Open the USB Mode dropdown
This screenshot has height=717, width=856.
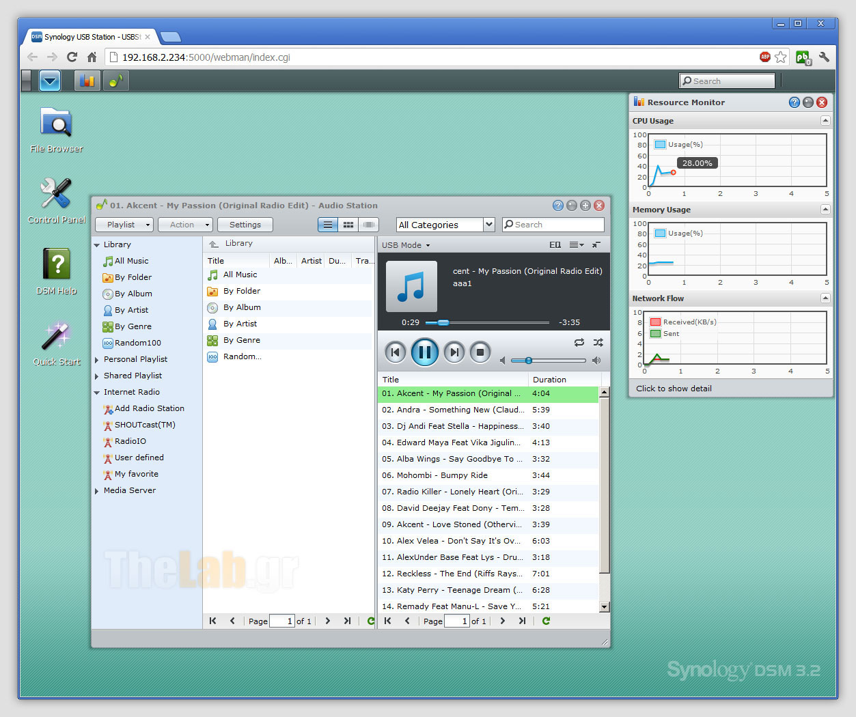tap(406, 245)
